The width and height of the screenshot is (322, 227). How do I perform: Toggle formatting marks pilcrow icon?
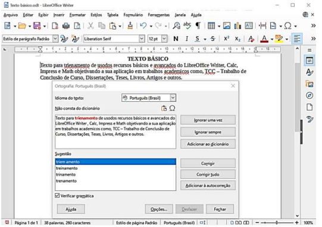pos(198,25)
